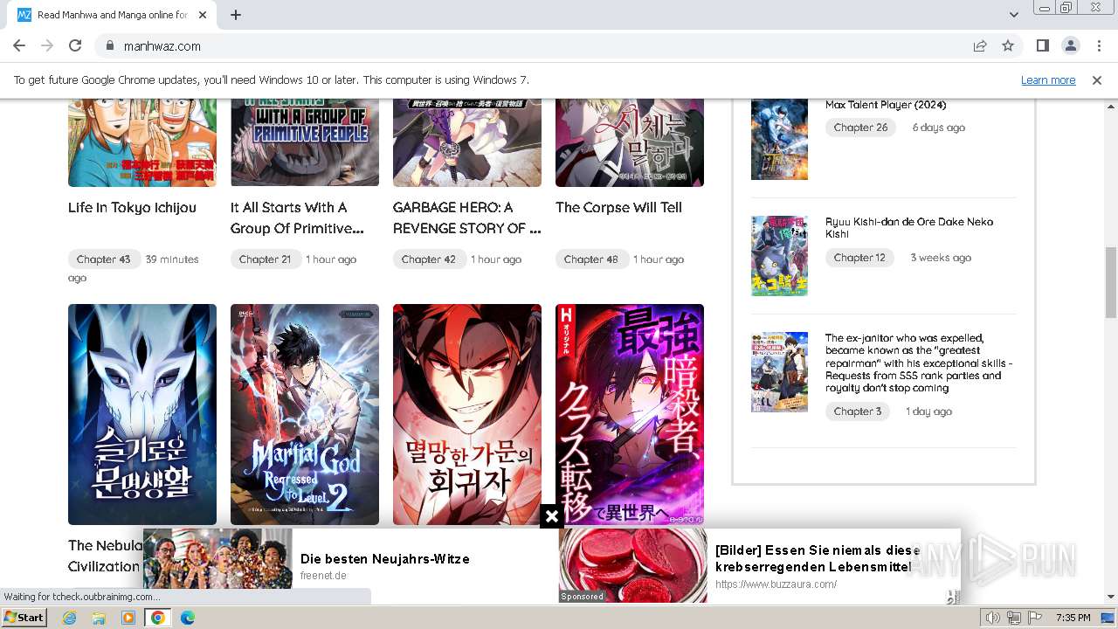Open Chapter 12 badge

pos(859,258)
